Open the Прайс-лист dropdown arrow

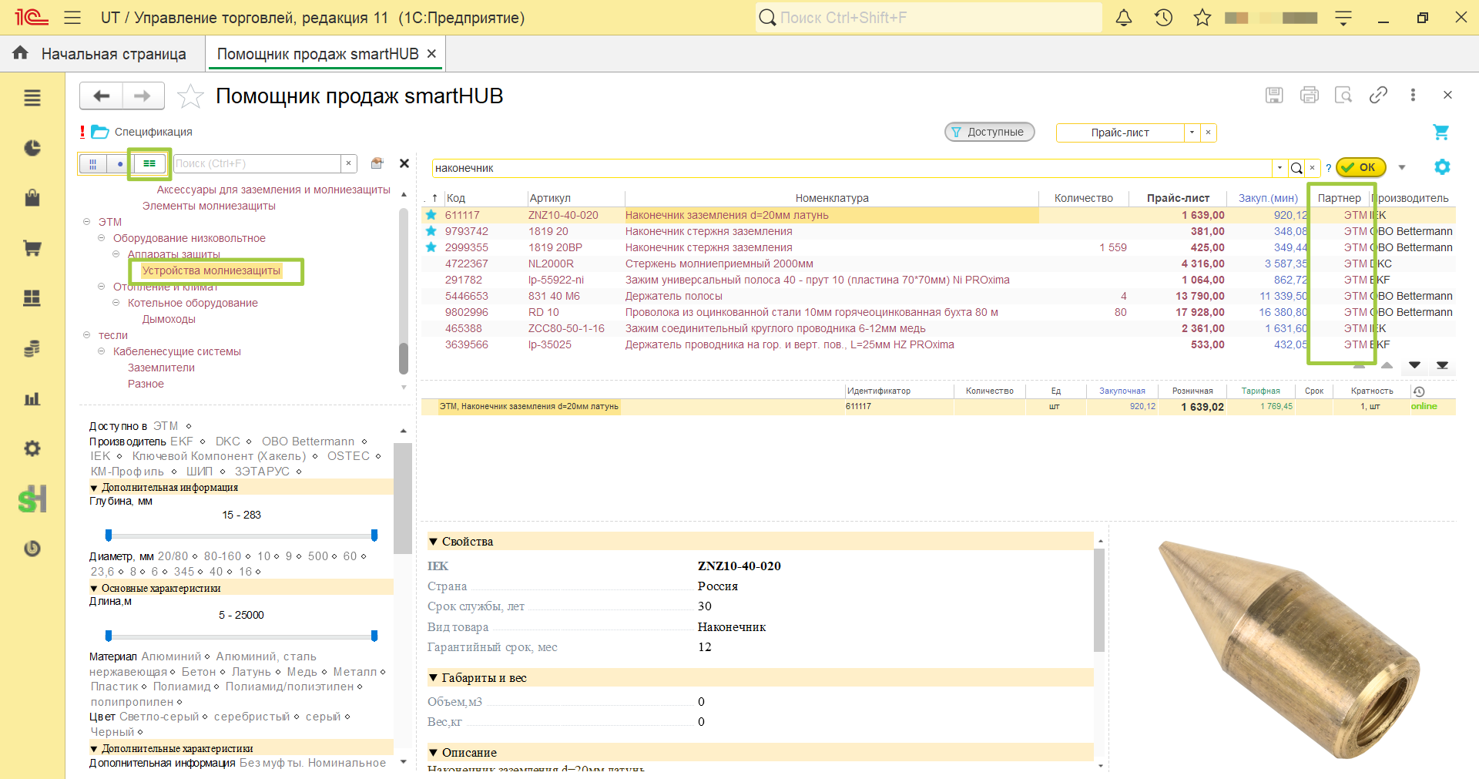click(x=1192, y=133)
